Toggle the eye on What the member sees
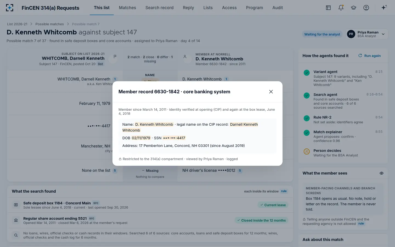The image size is (395, 247). 382,173
